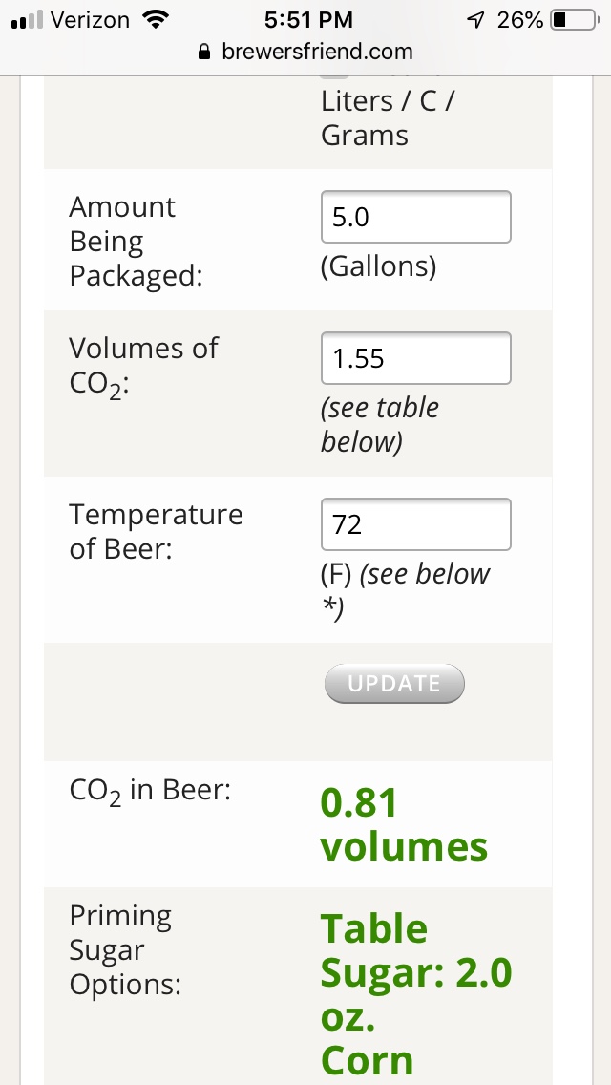Tap the 0.81 volumes CO2 result

tap(404, 824)
